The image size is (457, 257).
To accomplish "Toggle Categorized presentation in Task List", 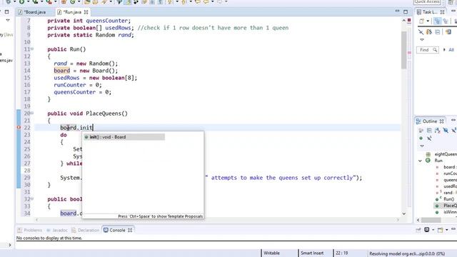I will [x=437, y=21].
